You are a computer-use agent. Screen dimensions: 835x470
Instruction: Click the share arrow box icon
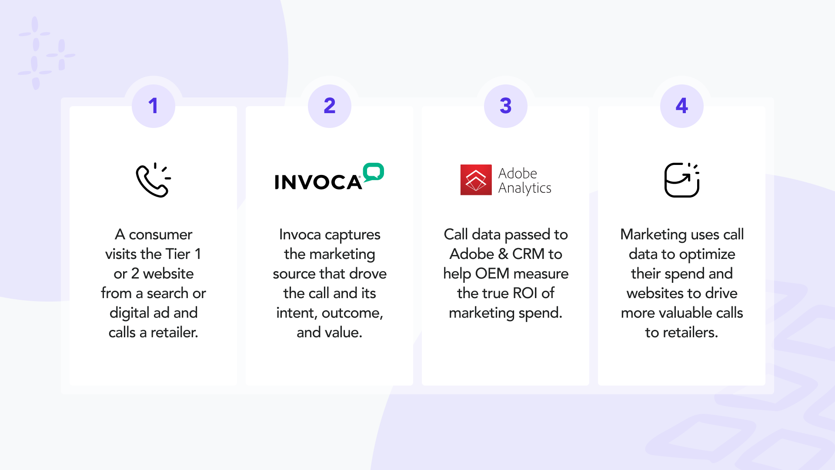(681, 180)
